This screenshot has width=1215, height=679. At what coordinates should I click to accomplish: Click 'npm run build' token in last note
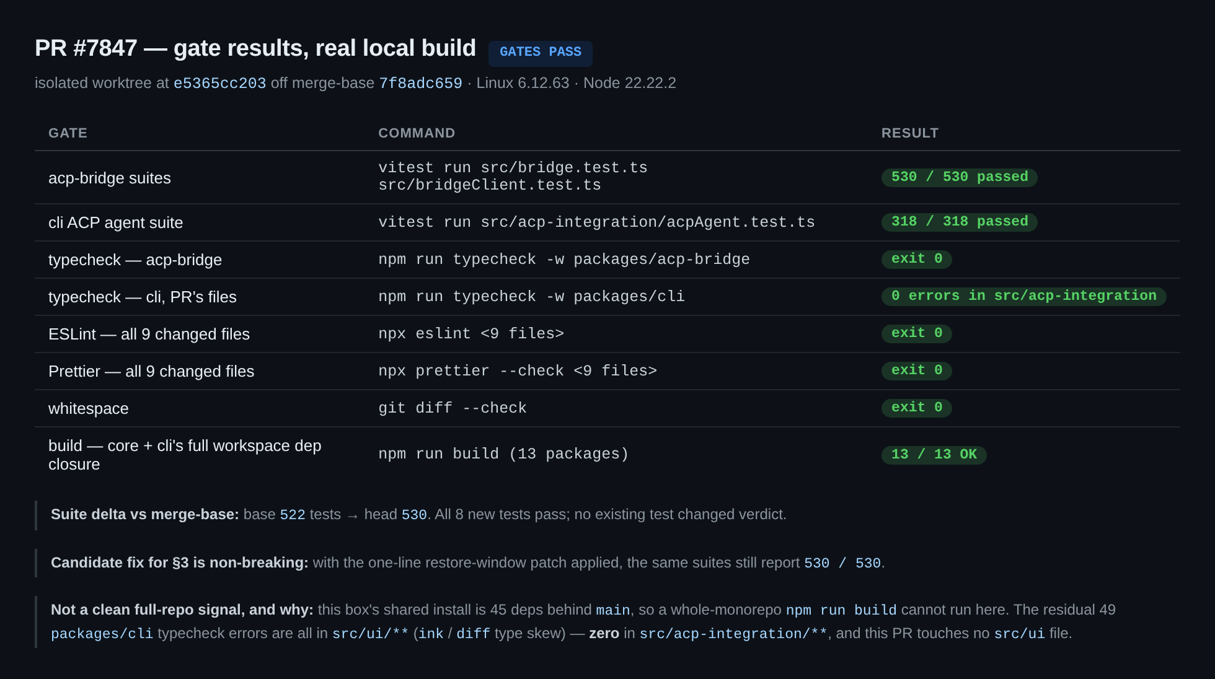point(841,610)
